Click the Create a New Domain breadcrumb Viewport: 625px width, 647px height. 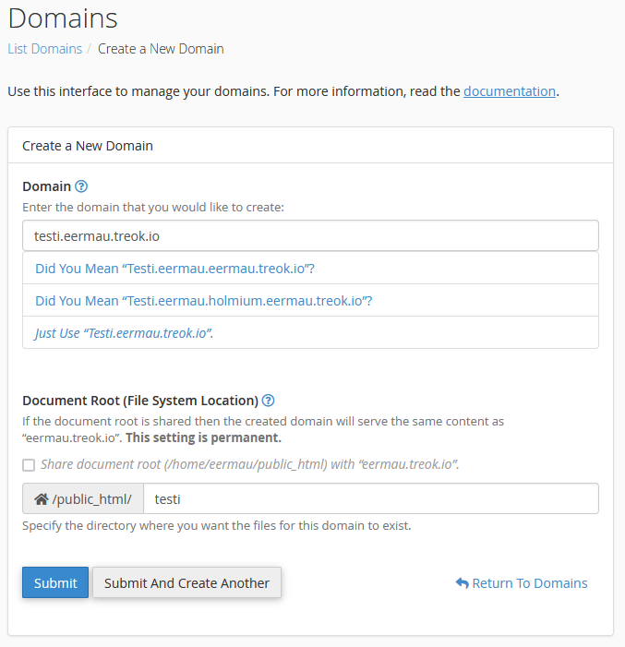click(161, 49)
